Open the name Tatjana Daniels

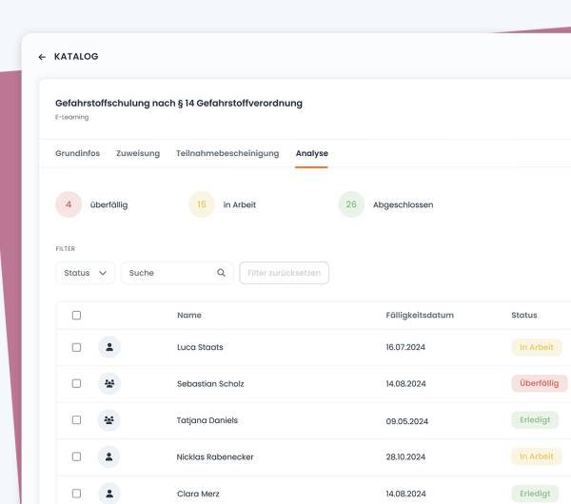tap(207, 420)
